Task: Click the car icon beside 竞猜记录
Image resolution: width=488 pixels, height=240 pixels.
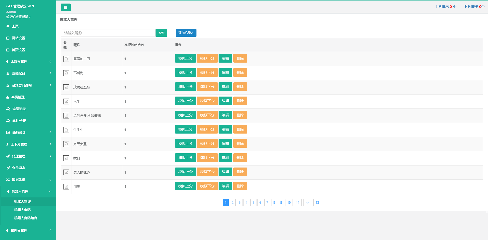Action: [x=8, y=109]
